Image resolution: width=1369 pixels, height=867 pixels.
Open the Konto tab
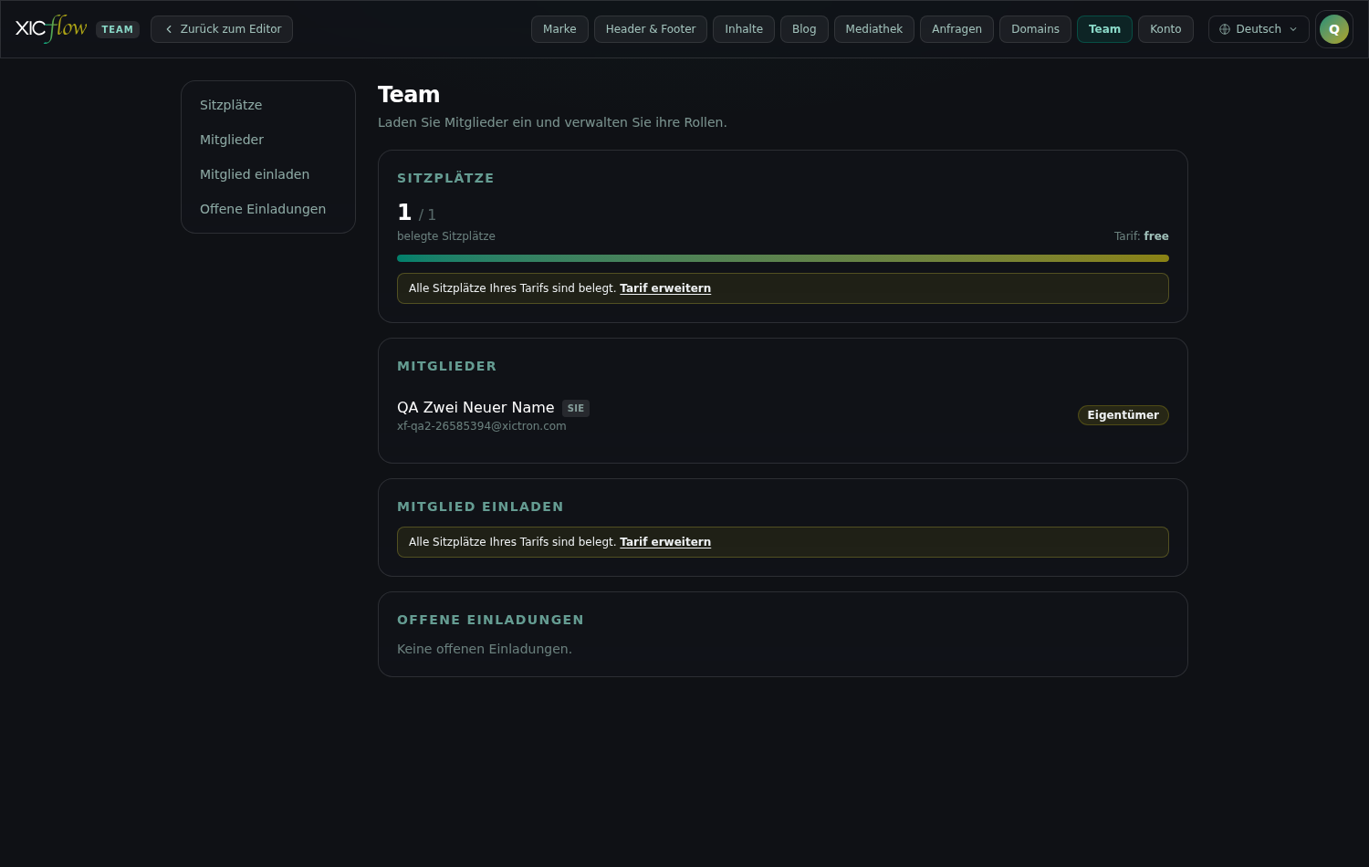pyautogui.click(x=1165, y=29)
